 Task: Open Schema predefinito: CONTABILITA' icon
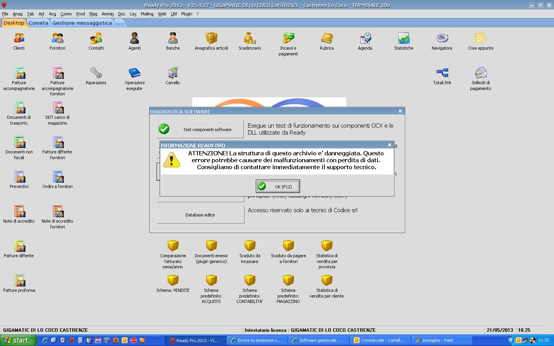pyautogui.click(x=250, y=281)
